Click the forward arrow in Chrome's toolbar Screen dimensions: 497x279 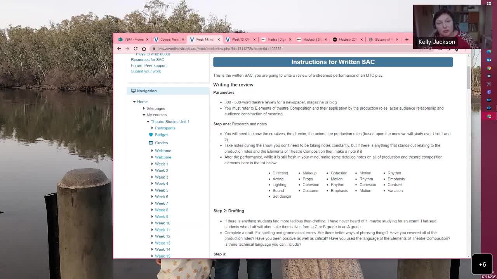(127, 48)
